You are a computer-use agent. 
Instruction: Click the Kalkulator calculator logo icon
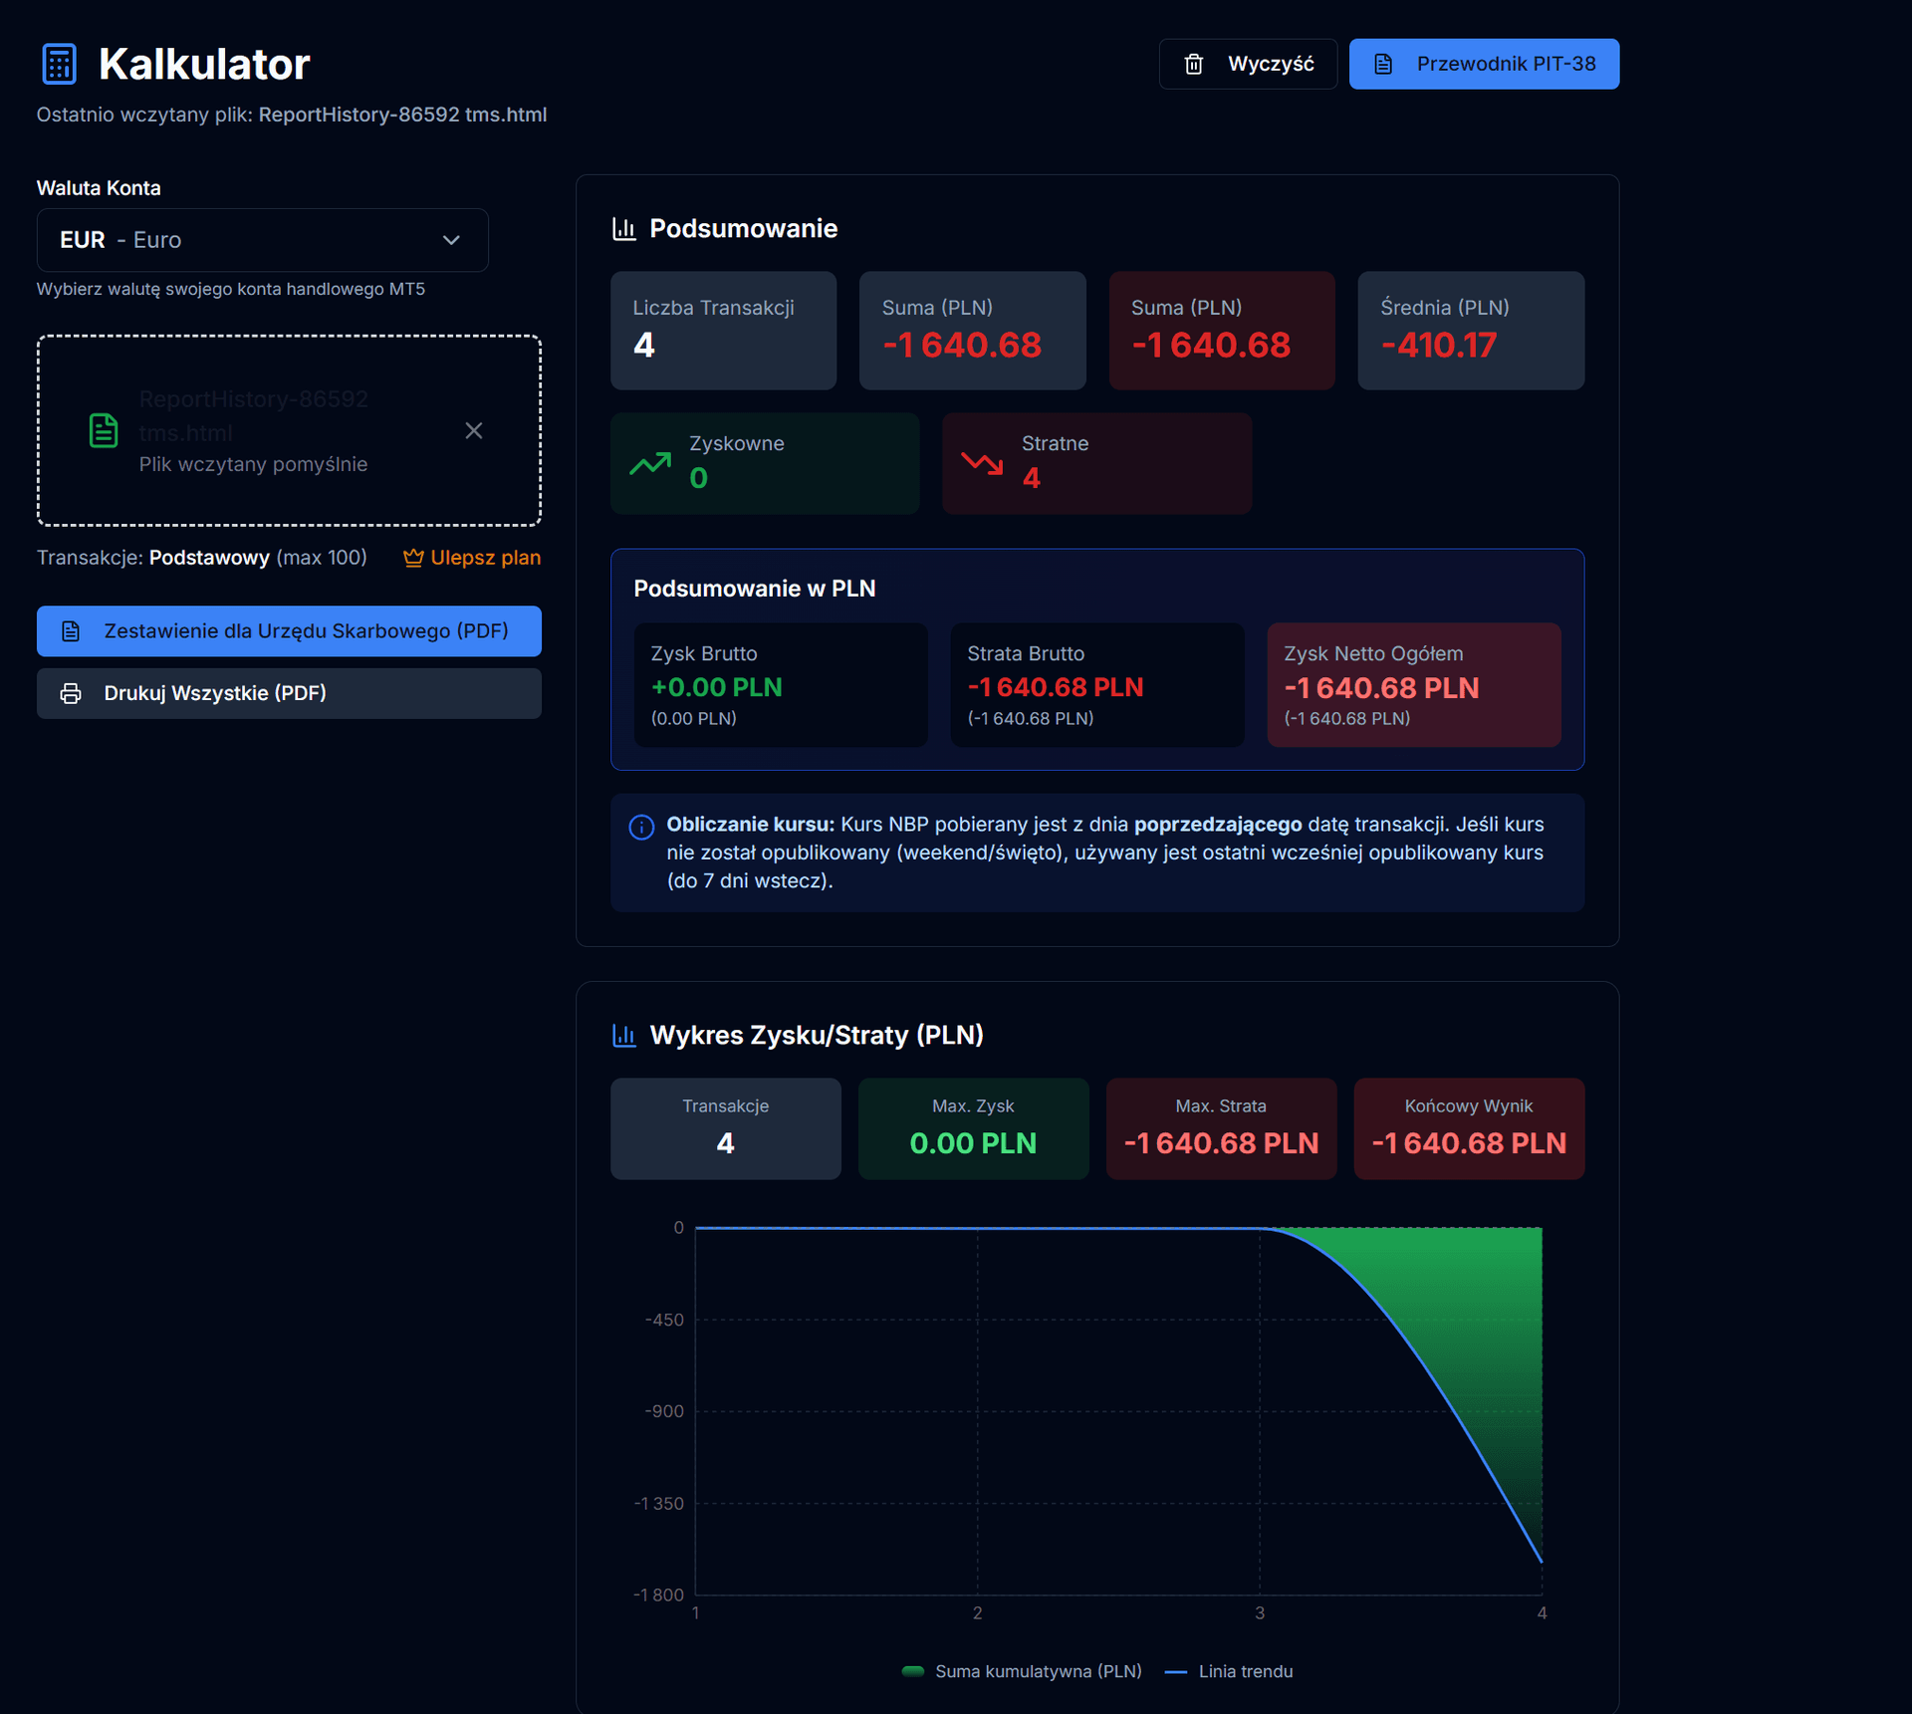tap(59, 64)
